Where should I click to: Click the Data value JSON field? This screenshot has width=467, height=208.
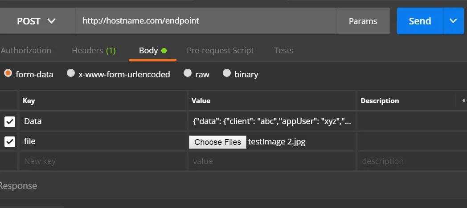272,121
